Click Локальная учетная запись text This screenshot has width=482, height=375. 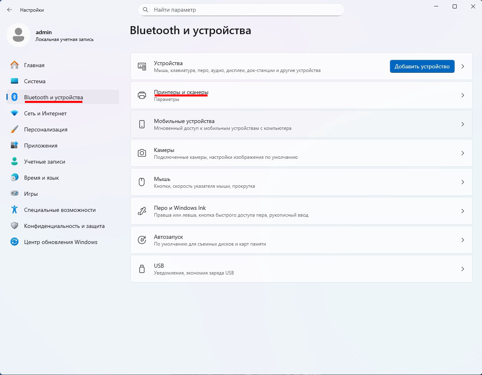click(x=65, y=39)
